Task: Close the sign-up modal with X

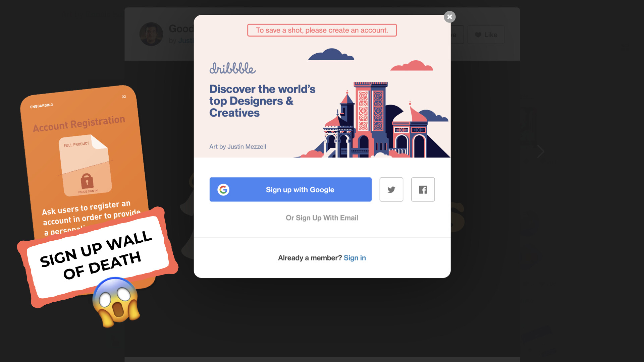Action: coord(449,17)
